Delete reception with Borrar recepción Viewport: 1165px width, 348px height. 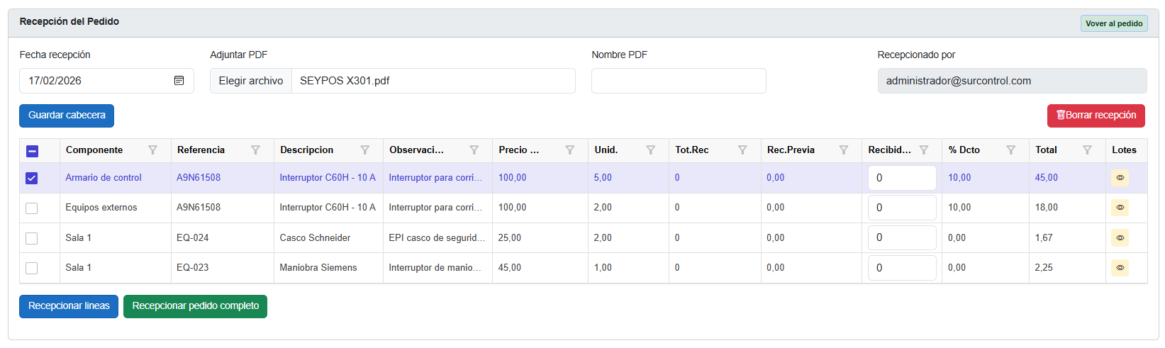[1096, 116]
